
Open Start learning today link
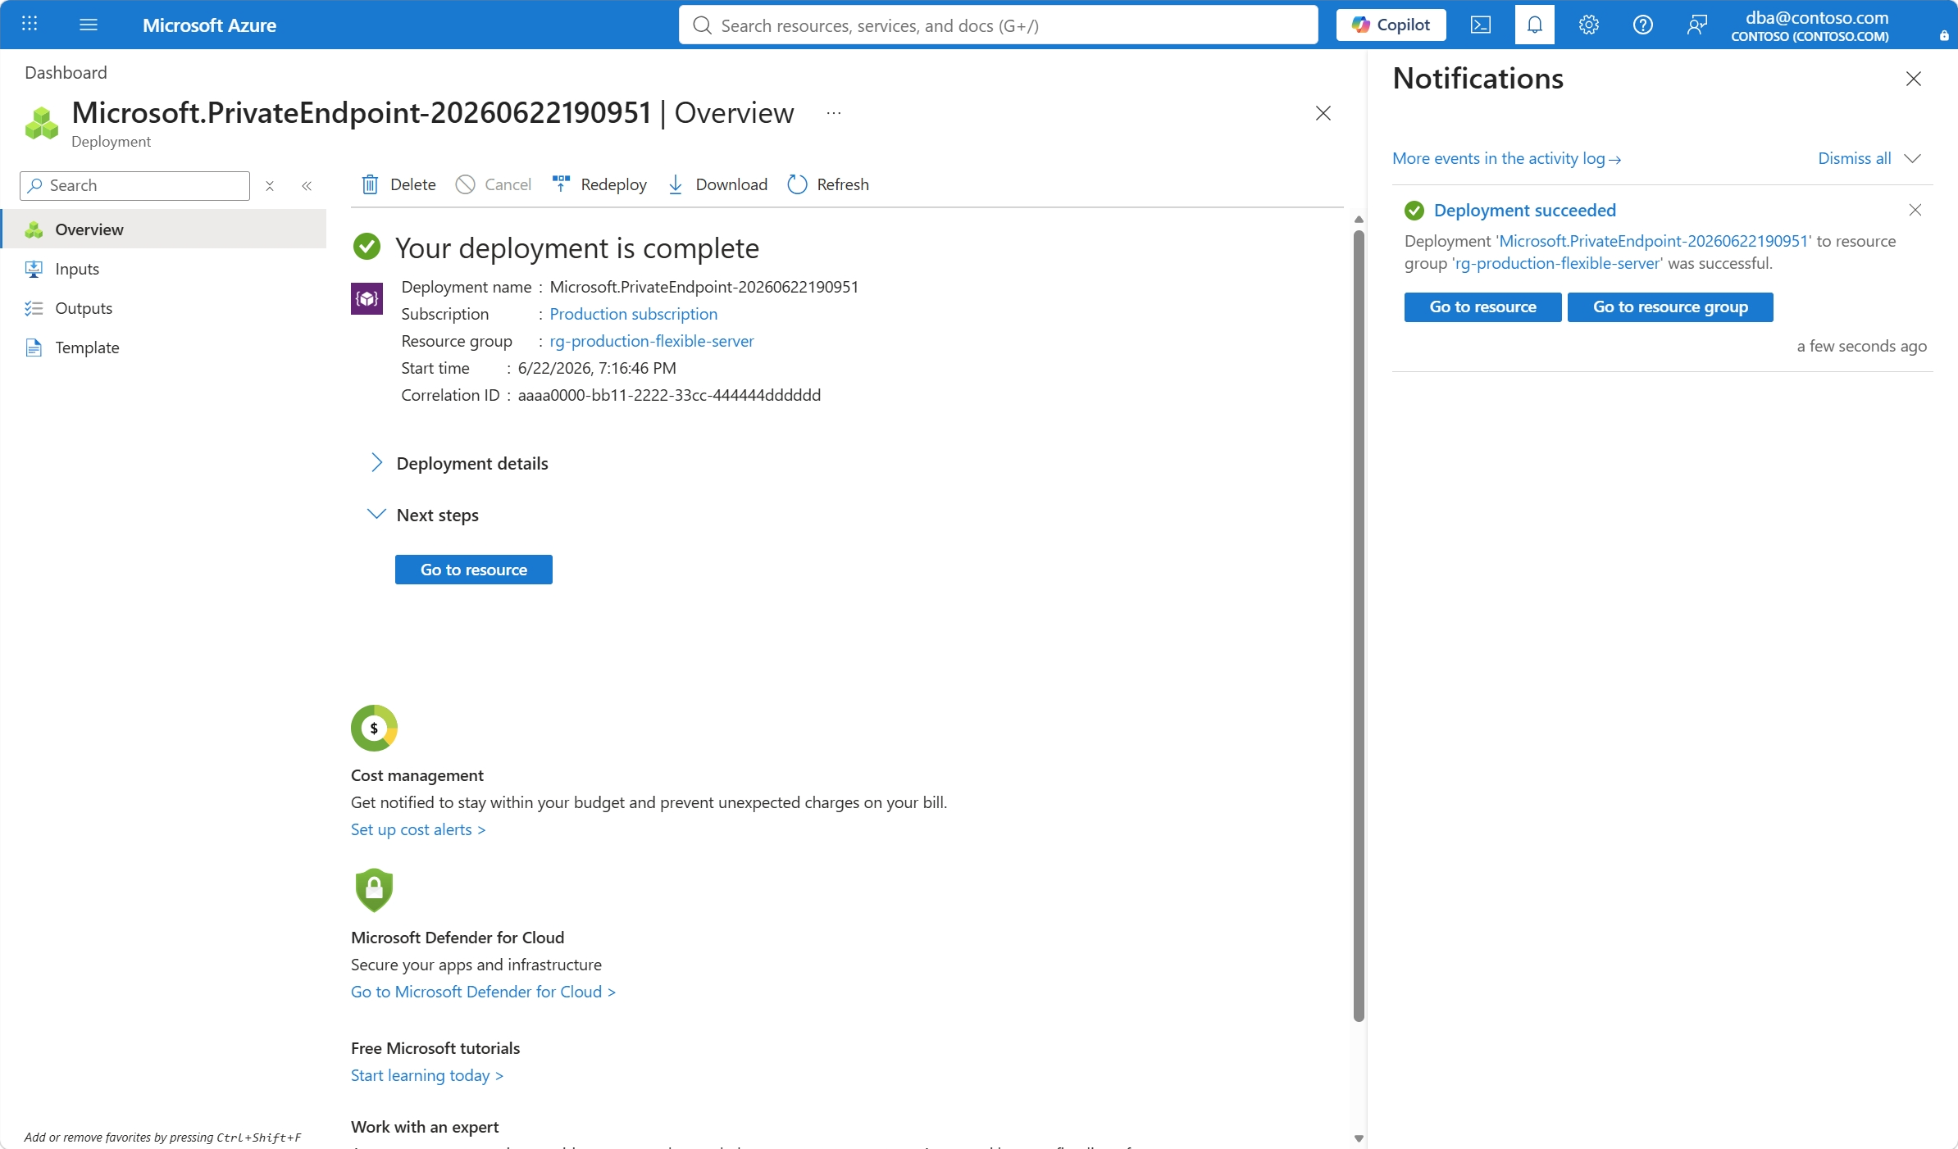(x=427, y=1075)
